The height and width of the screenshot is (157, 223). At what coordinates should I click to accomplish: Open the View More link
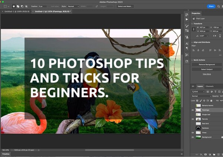tap(207, 74)
